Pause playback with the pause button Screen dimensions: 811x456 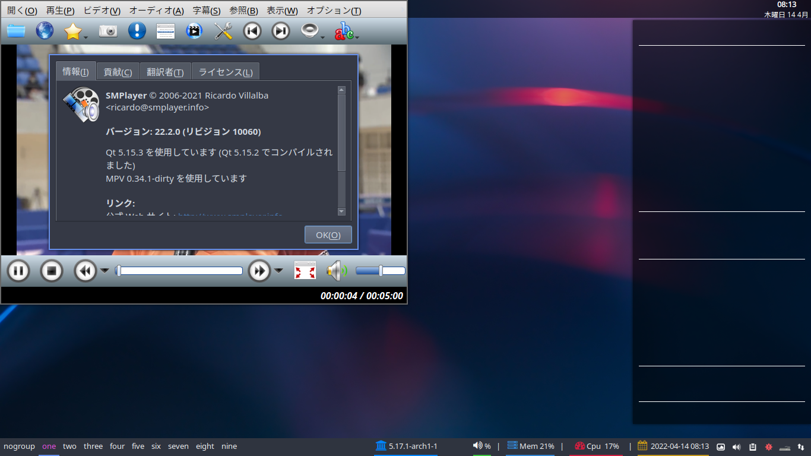(x=18, y=271)
